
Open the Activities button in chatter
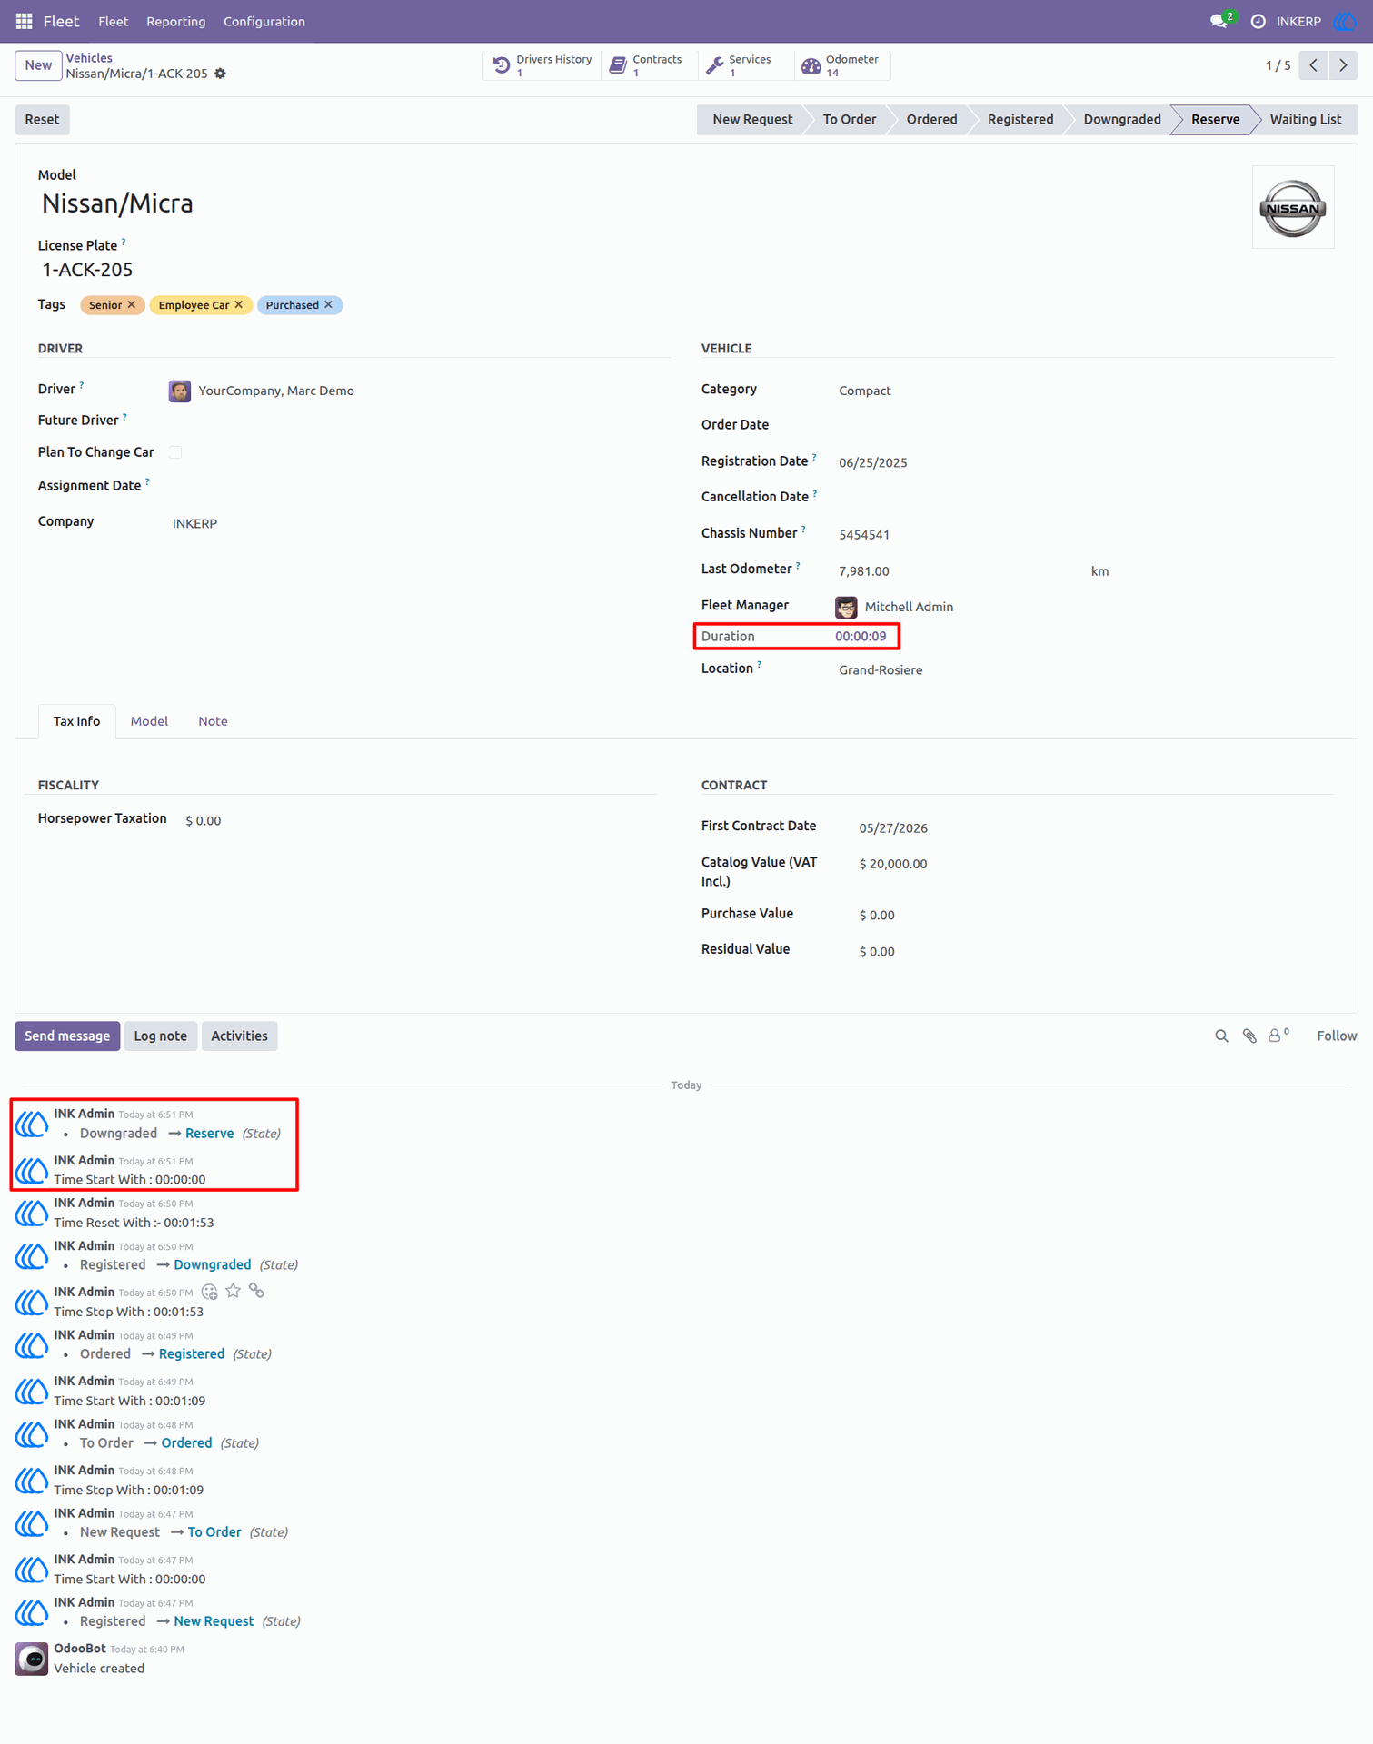pyautogui.click(x=239, y=1036)
